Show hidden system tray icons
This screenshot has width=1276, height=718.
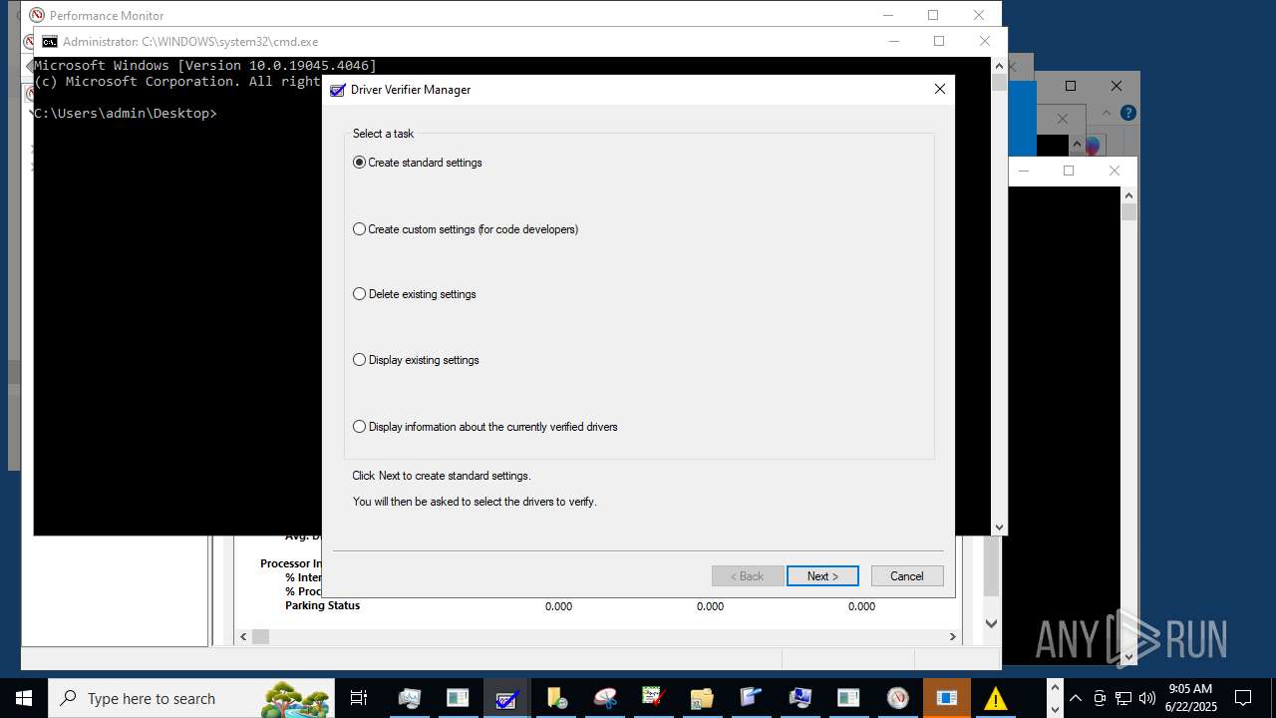[x=1076, y=698]
